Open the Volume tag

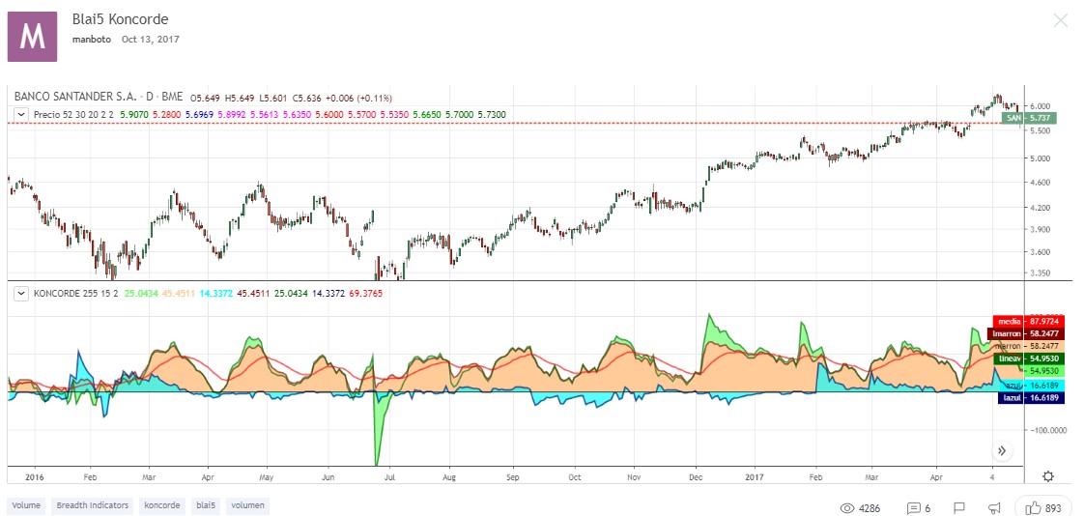(x=26, y=505)
